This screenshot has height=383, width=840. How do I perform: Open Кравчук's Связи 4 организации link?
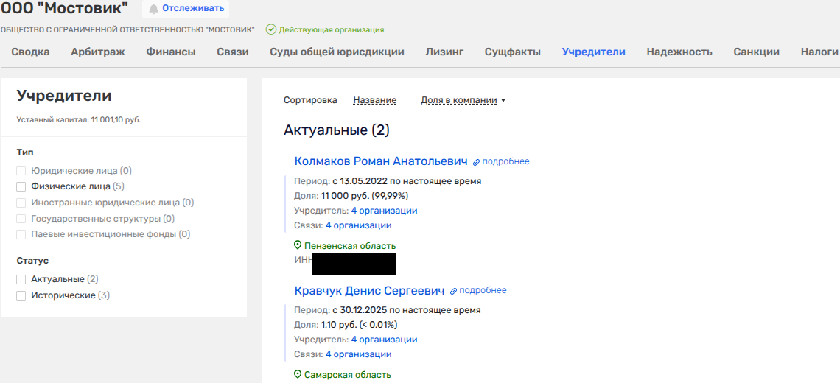[x=358, y=354]
